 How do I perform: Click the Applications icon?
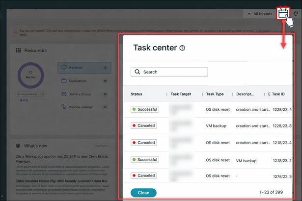point(64,80)
